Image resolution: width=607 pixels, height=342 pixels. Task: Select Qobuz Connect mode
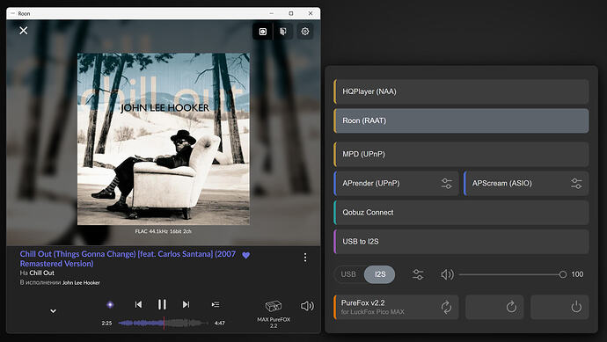click(461, 213)
